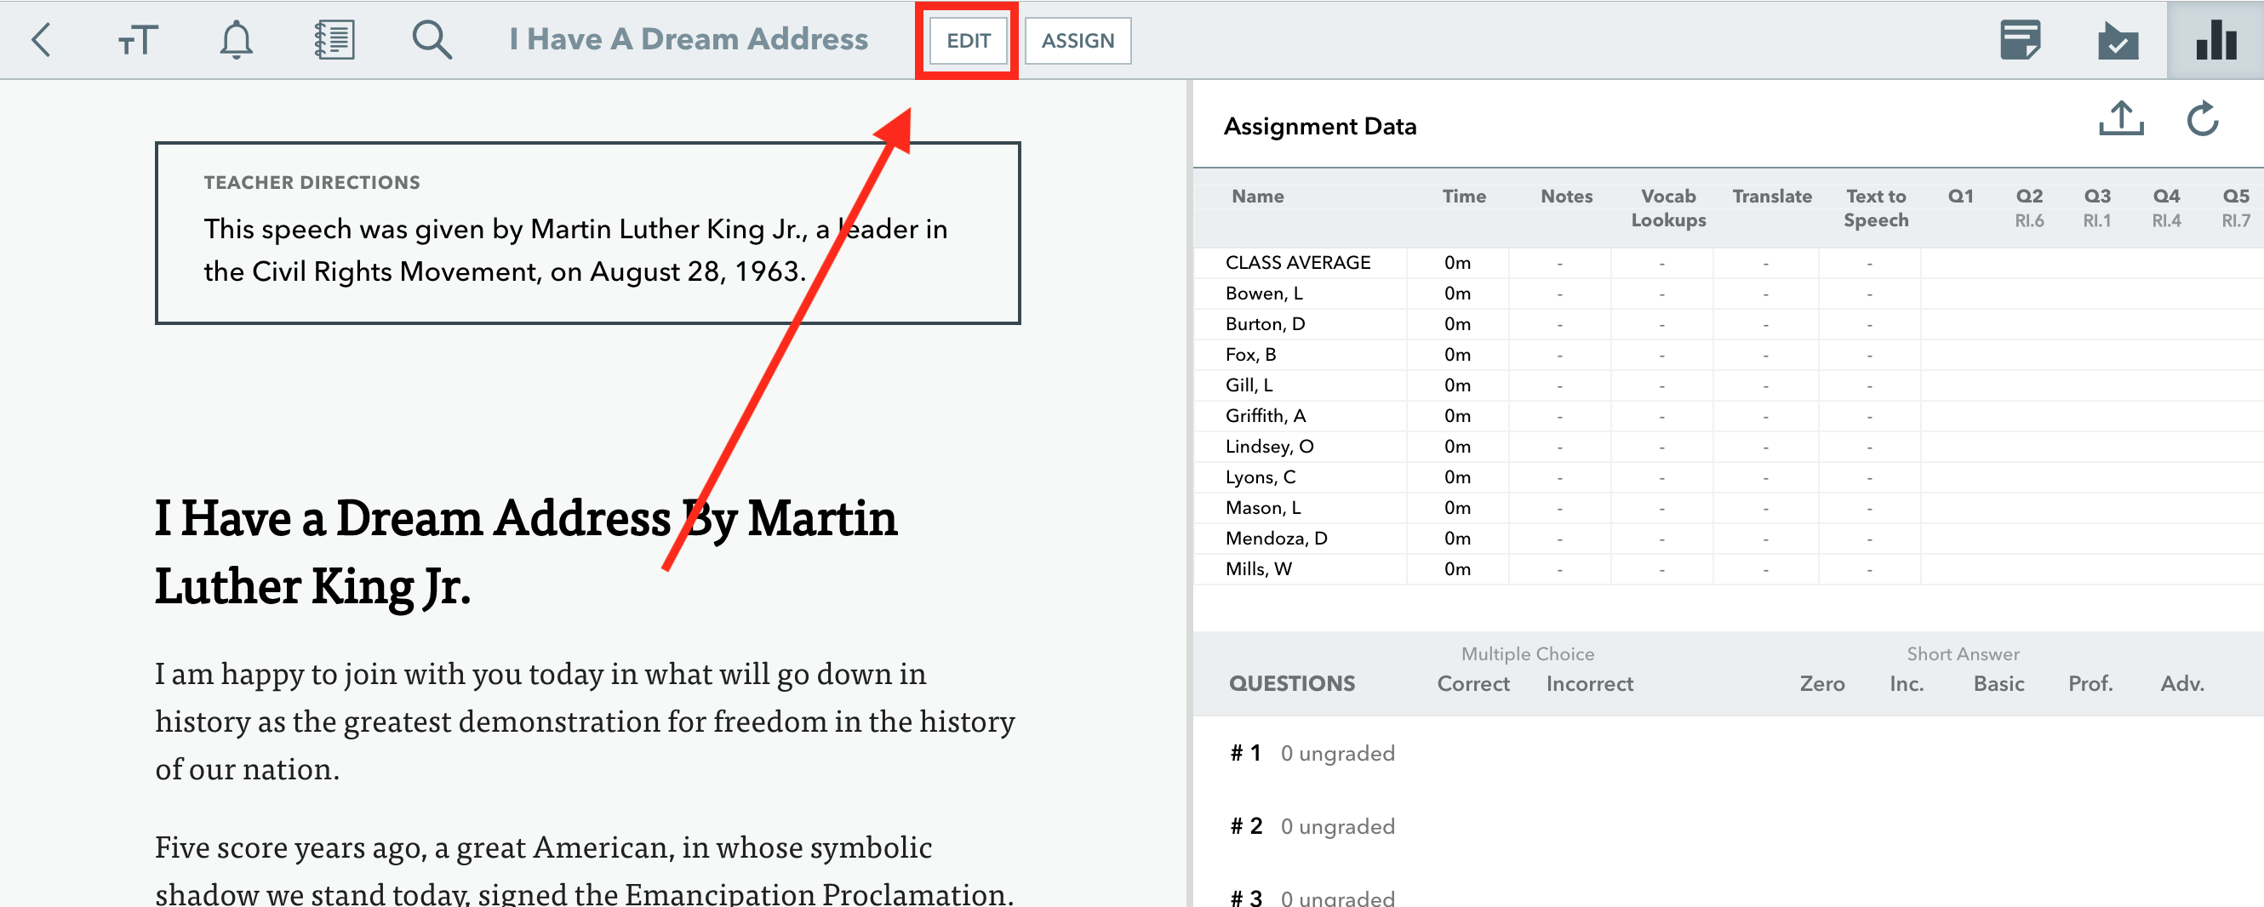Click the Time column header
This screenshot has height=907, width=2264.
[1463, 196]
